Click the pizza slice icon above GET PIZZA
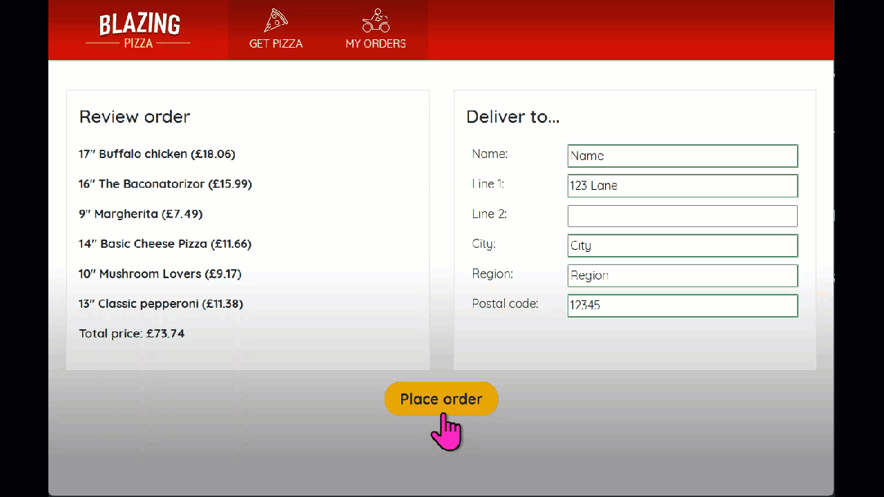884x497 pixels. (276, 19)
